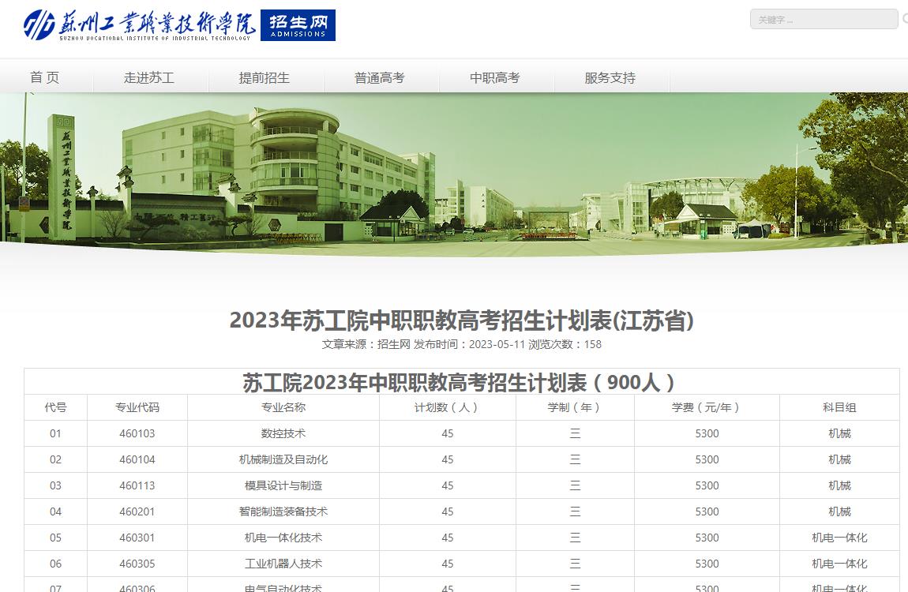908x592 pixels.
Task: Click the 机电一体化 subject group in row 05
Action: [839, 538]
